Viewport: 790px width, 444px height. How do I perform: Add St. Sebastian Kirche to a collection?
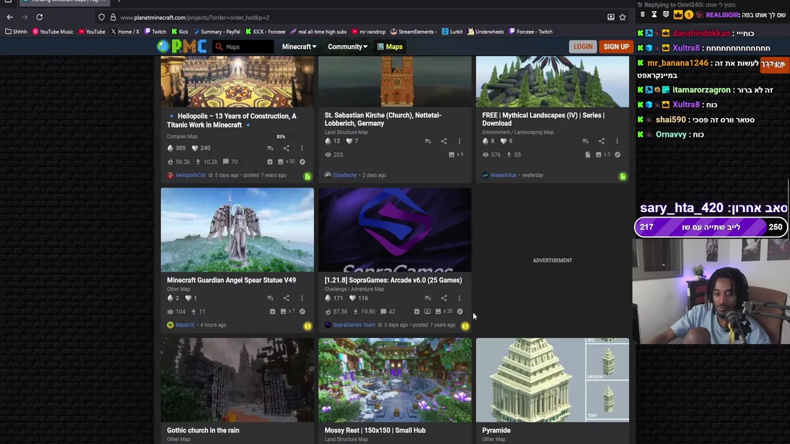tap(428, 141)
